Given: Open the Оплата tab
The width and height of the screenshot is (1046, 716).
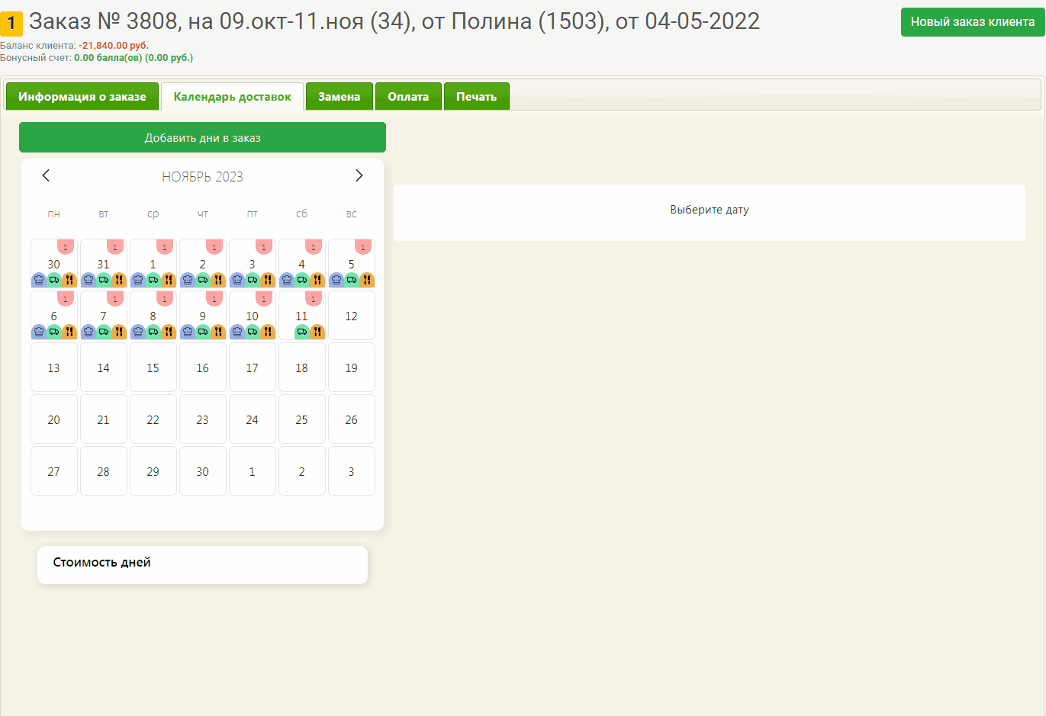Looking at the screenshot, I should 408,97.
